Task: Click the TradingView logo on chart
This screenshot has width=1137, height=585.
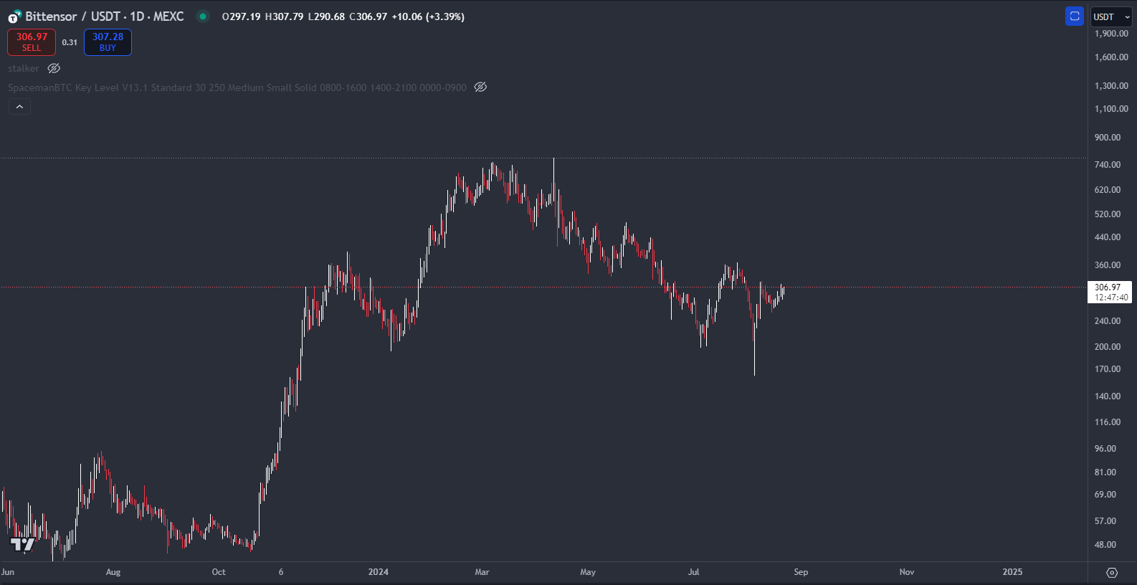Action: pyautogui.click(x=22, y=544)
